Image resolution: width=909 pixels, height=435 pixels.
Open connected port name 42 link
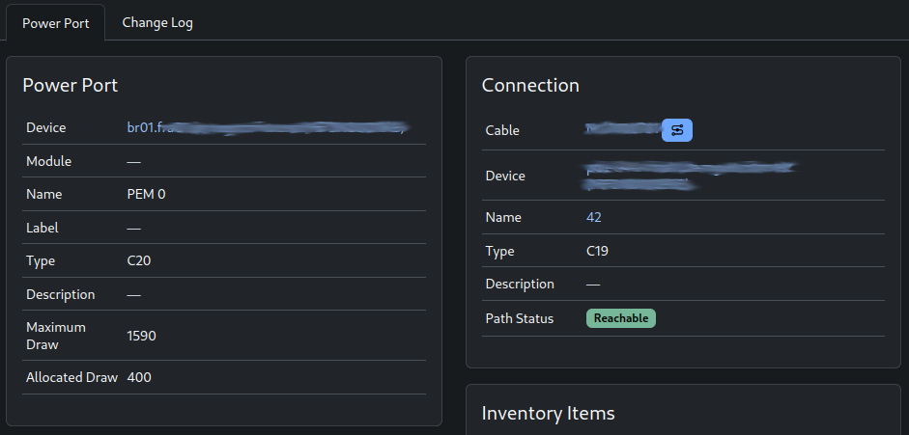(594, 218)
